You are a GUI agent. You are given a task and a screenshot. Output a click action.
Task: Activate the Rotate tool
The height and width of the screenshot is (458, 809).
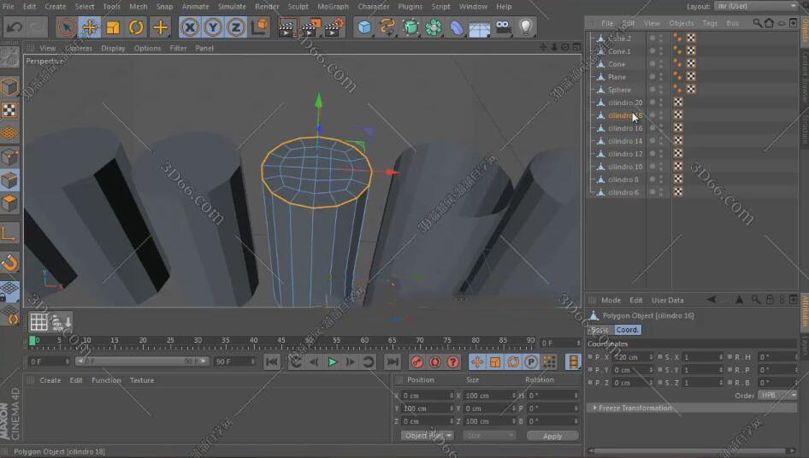click(x=136, y=27)
